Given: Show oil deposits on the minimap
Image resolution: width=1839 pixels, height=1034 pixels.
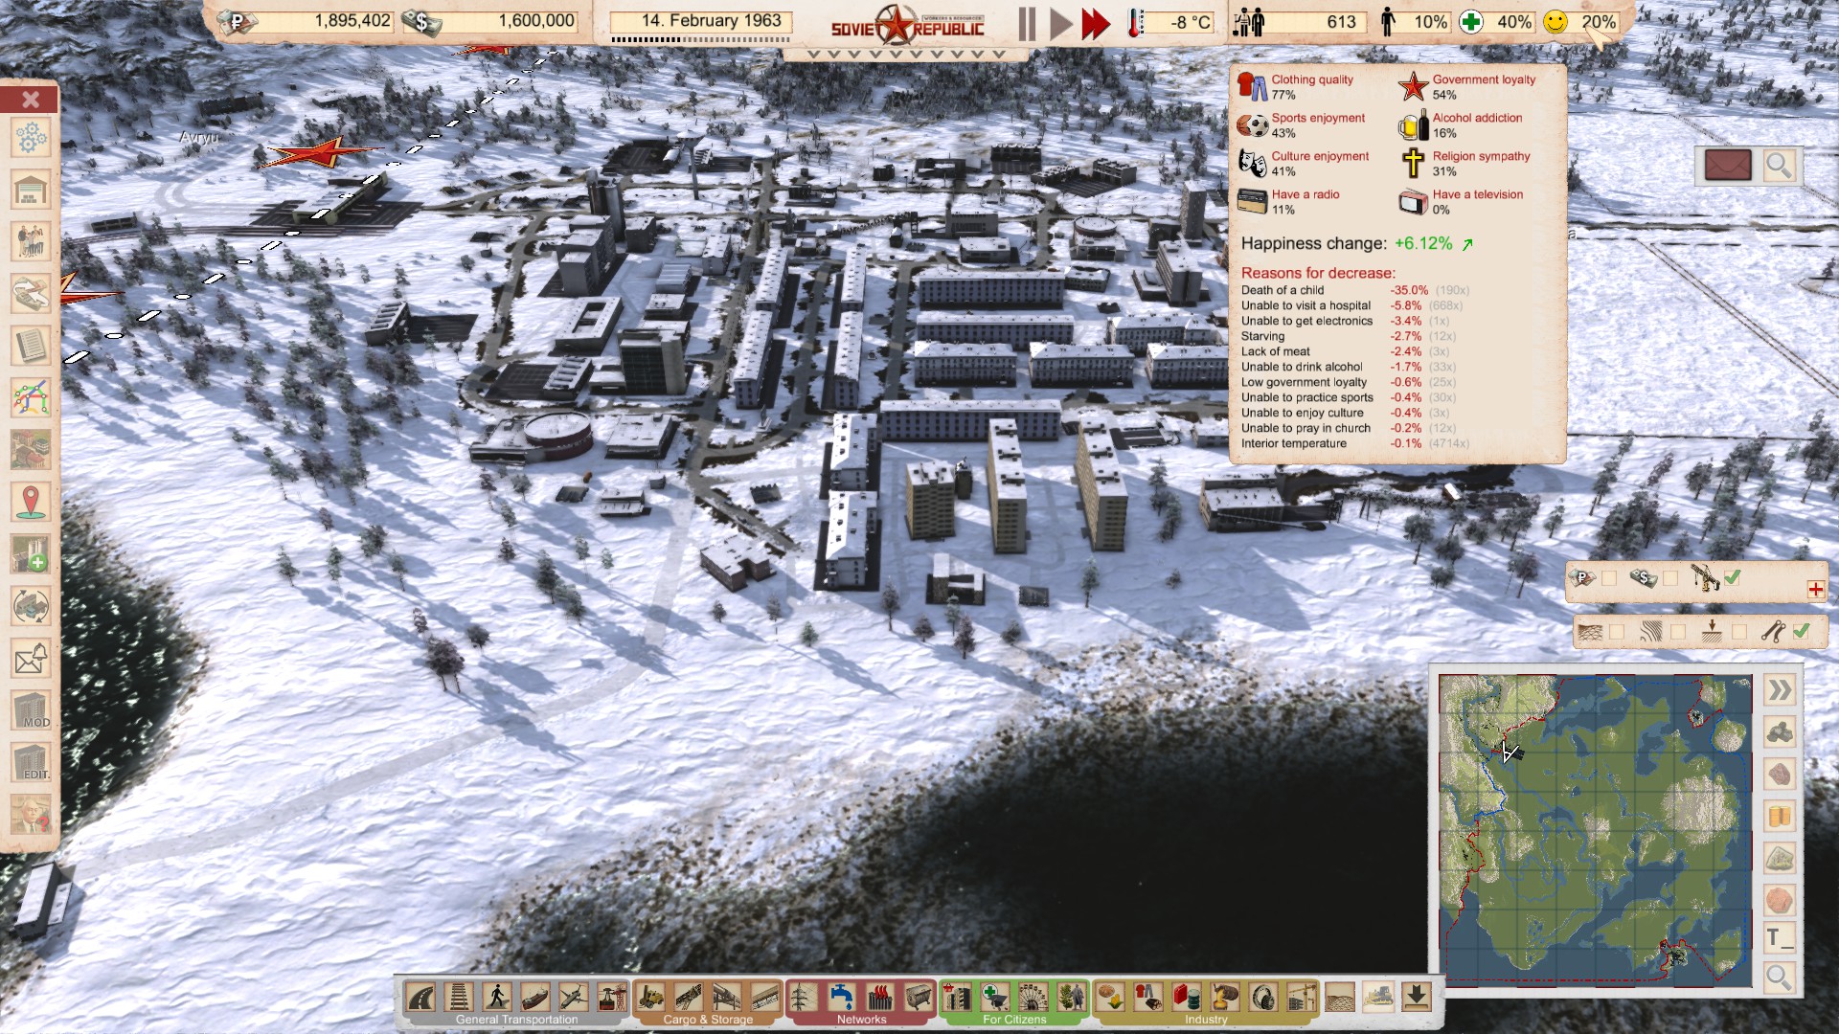Looking at the screenshot, I should coord(1779,816).
